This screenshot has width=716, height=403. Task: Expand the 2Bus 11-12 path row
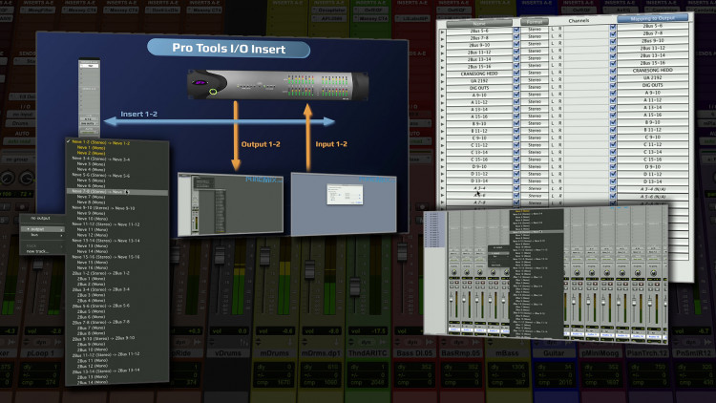(442, 53)
